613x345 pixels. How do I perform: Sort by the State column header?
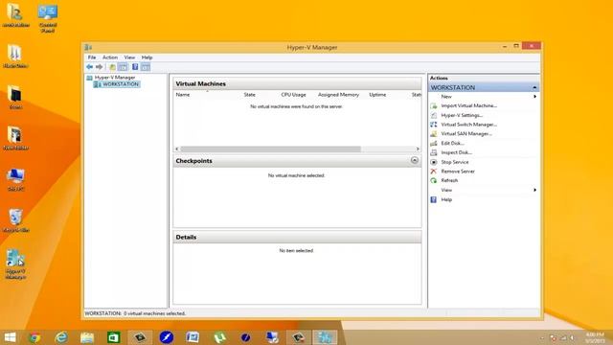point(249,95)
